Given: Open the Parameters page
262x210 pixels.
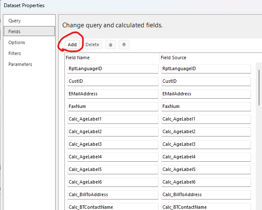Looking at the screenshot, I should coord(20,64).
